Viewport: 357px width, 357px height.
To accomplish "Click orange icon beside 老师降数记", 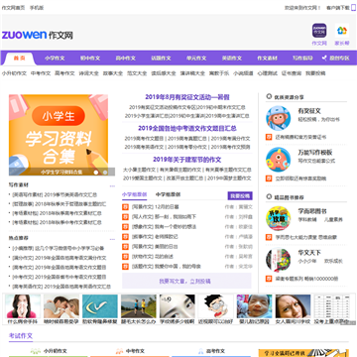I will [125, 237].
